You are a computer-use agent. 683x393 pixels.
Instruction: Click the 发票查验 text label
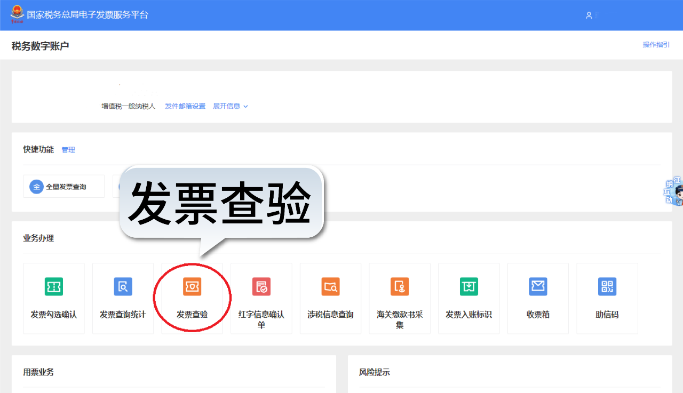[192, 315]
